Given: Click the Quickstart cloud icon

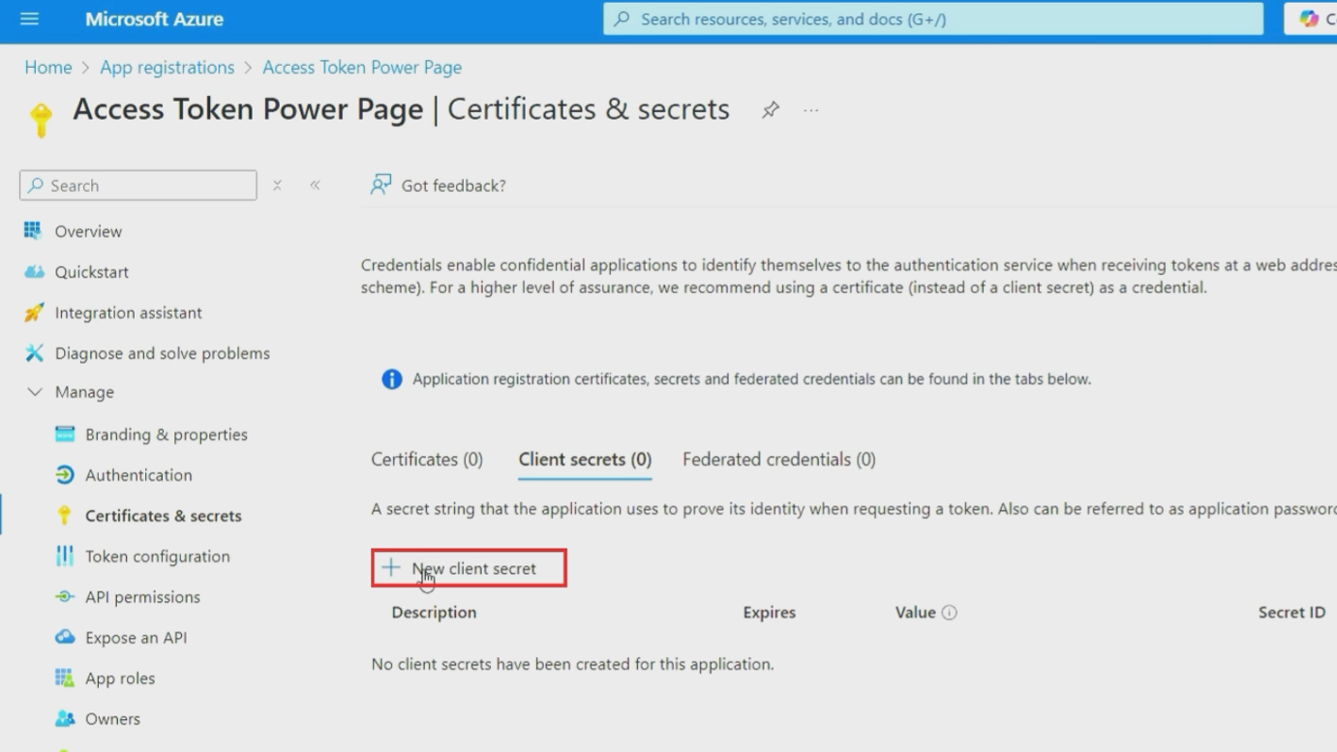Looking at the screenshot, I should point(34,272).
